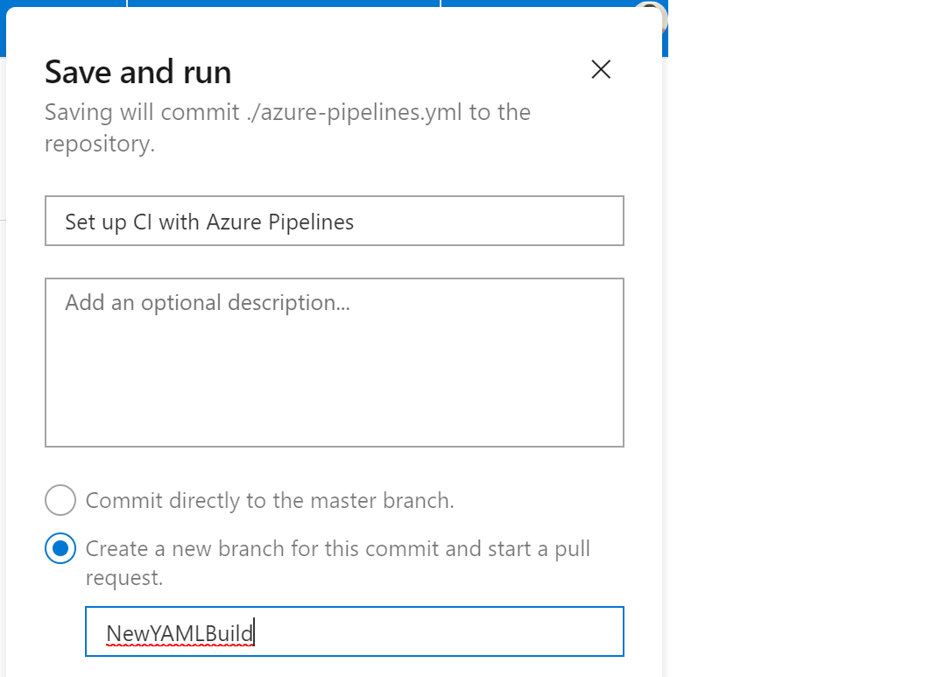
Task: Click the word 'repository.' in the dialog subtitle
Action: [99, 144]
